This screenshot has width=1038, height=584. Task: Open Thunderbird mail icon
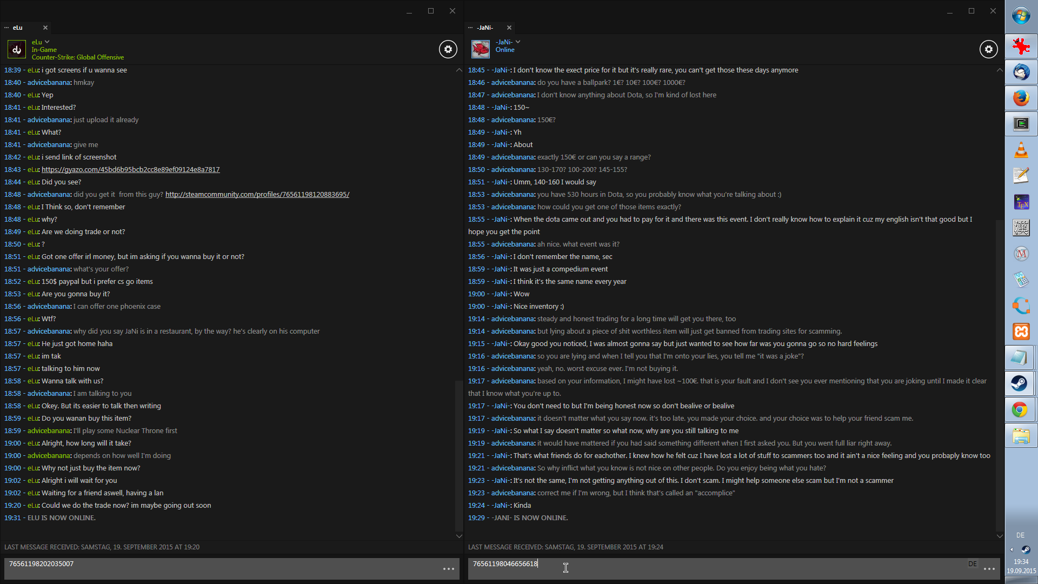(x=1021, y=72)
